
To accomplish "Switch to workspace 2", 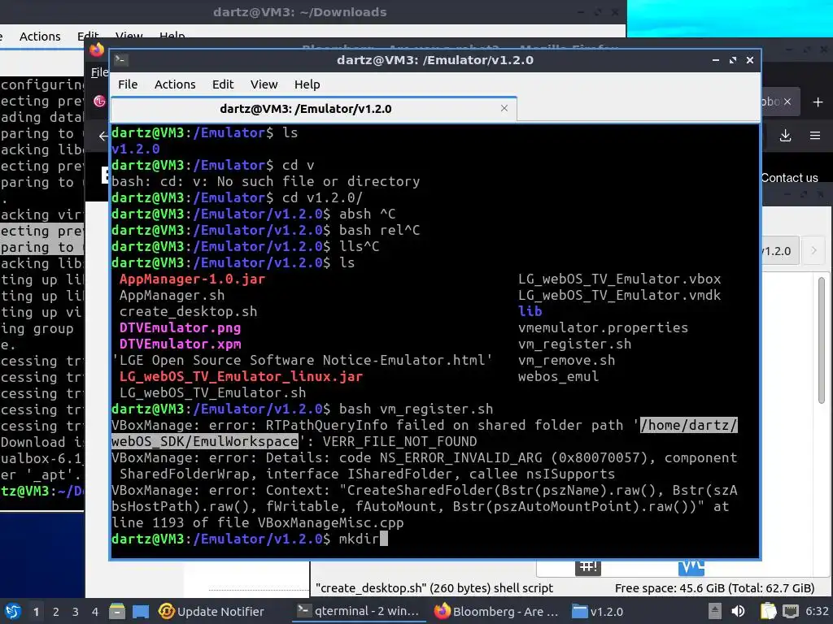I will click(56, 612).
